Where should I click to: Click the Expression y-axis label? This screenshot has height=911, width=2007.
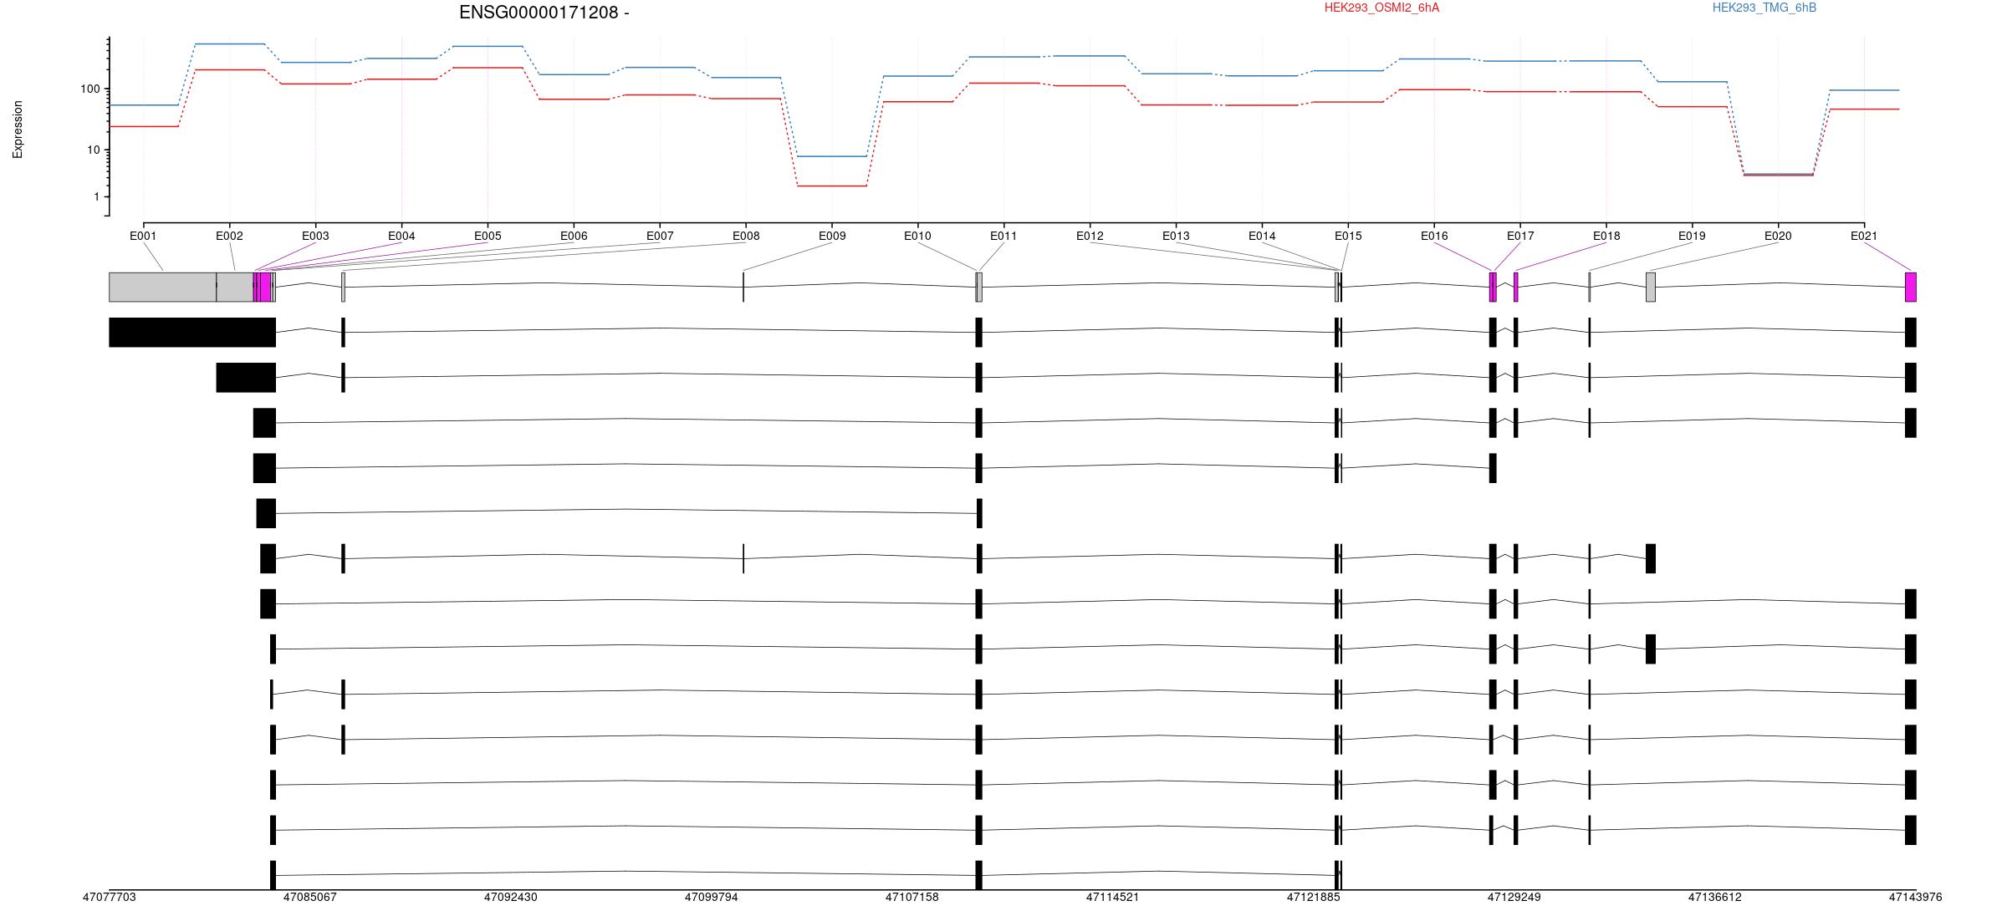point(18,130)
